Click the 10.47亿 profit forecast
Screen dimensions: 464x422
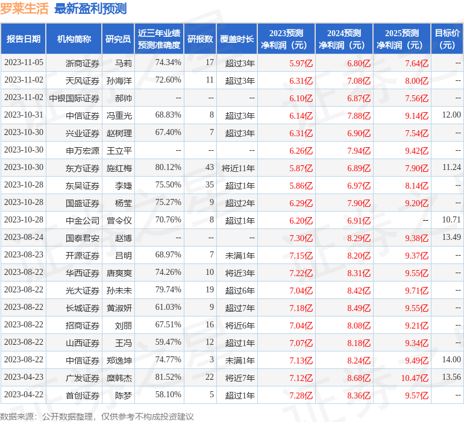415,377
